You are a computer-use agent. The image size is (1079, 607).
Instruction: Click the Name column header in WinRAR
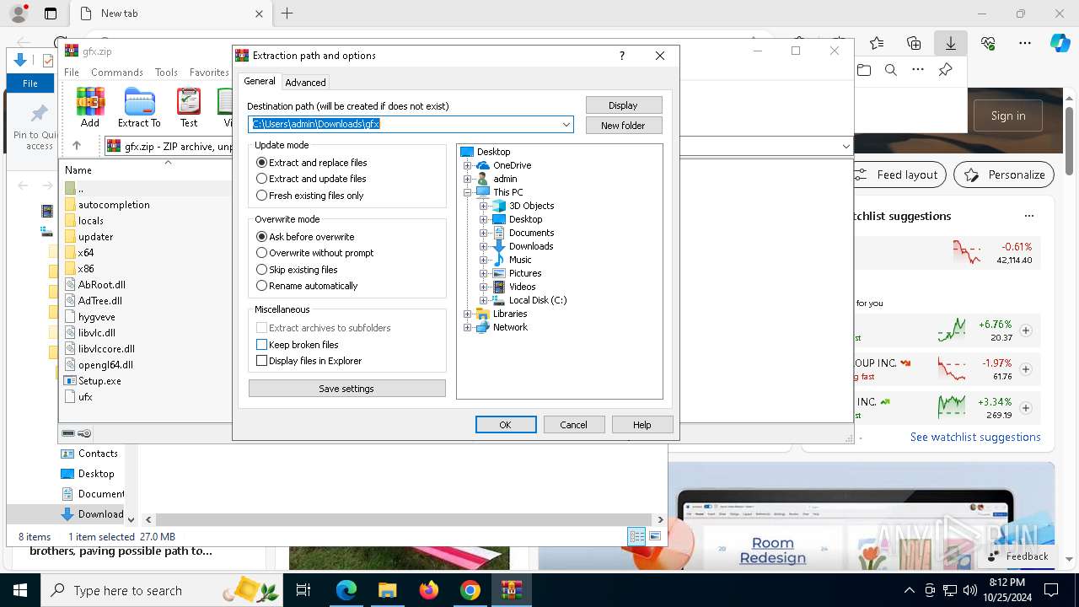coord(78,170)
